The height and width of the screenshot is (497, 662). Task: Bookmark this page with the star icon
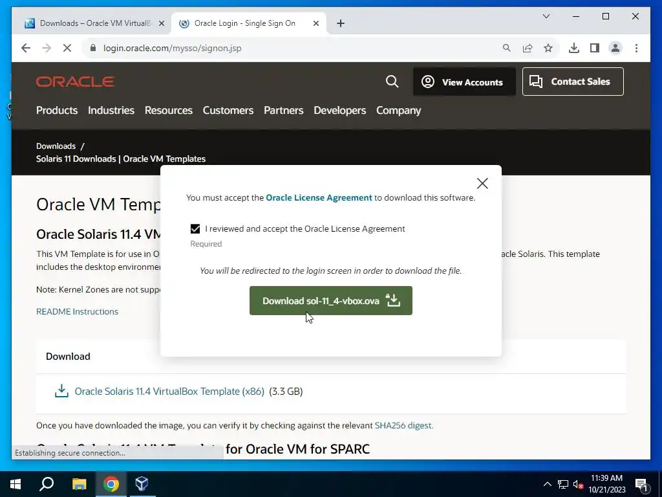pos(548,48)
